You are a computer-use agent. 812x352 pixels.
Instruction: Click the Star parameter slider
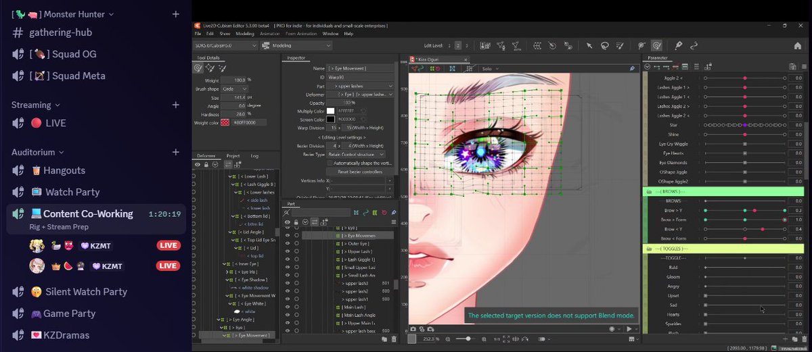point(744,126)
